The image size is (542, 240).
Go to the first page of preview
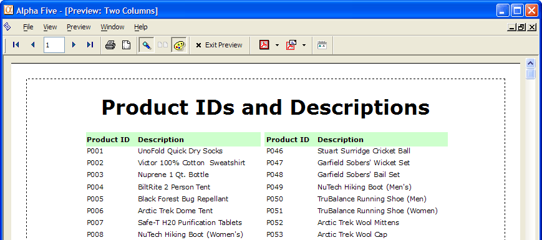tap(16, 45)
